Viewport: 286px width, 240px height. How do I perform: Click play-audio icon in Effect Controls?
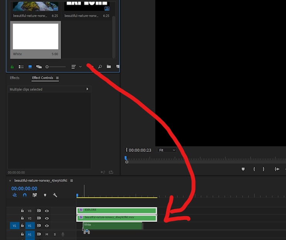click(x=103, y=172)
